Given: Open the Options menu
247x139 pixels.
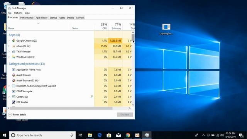Looking at the screenshot, I should pos(18,13).
